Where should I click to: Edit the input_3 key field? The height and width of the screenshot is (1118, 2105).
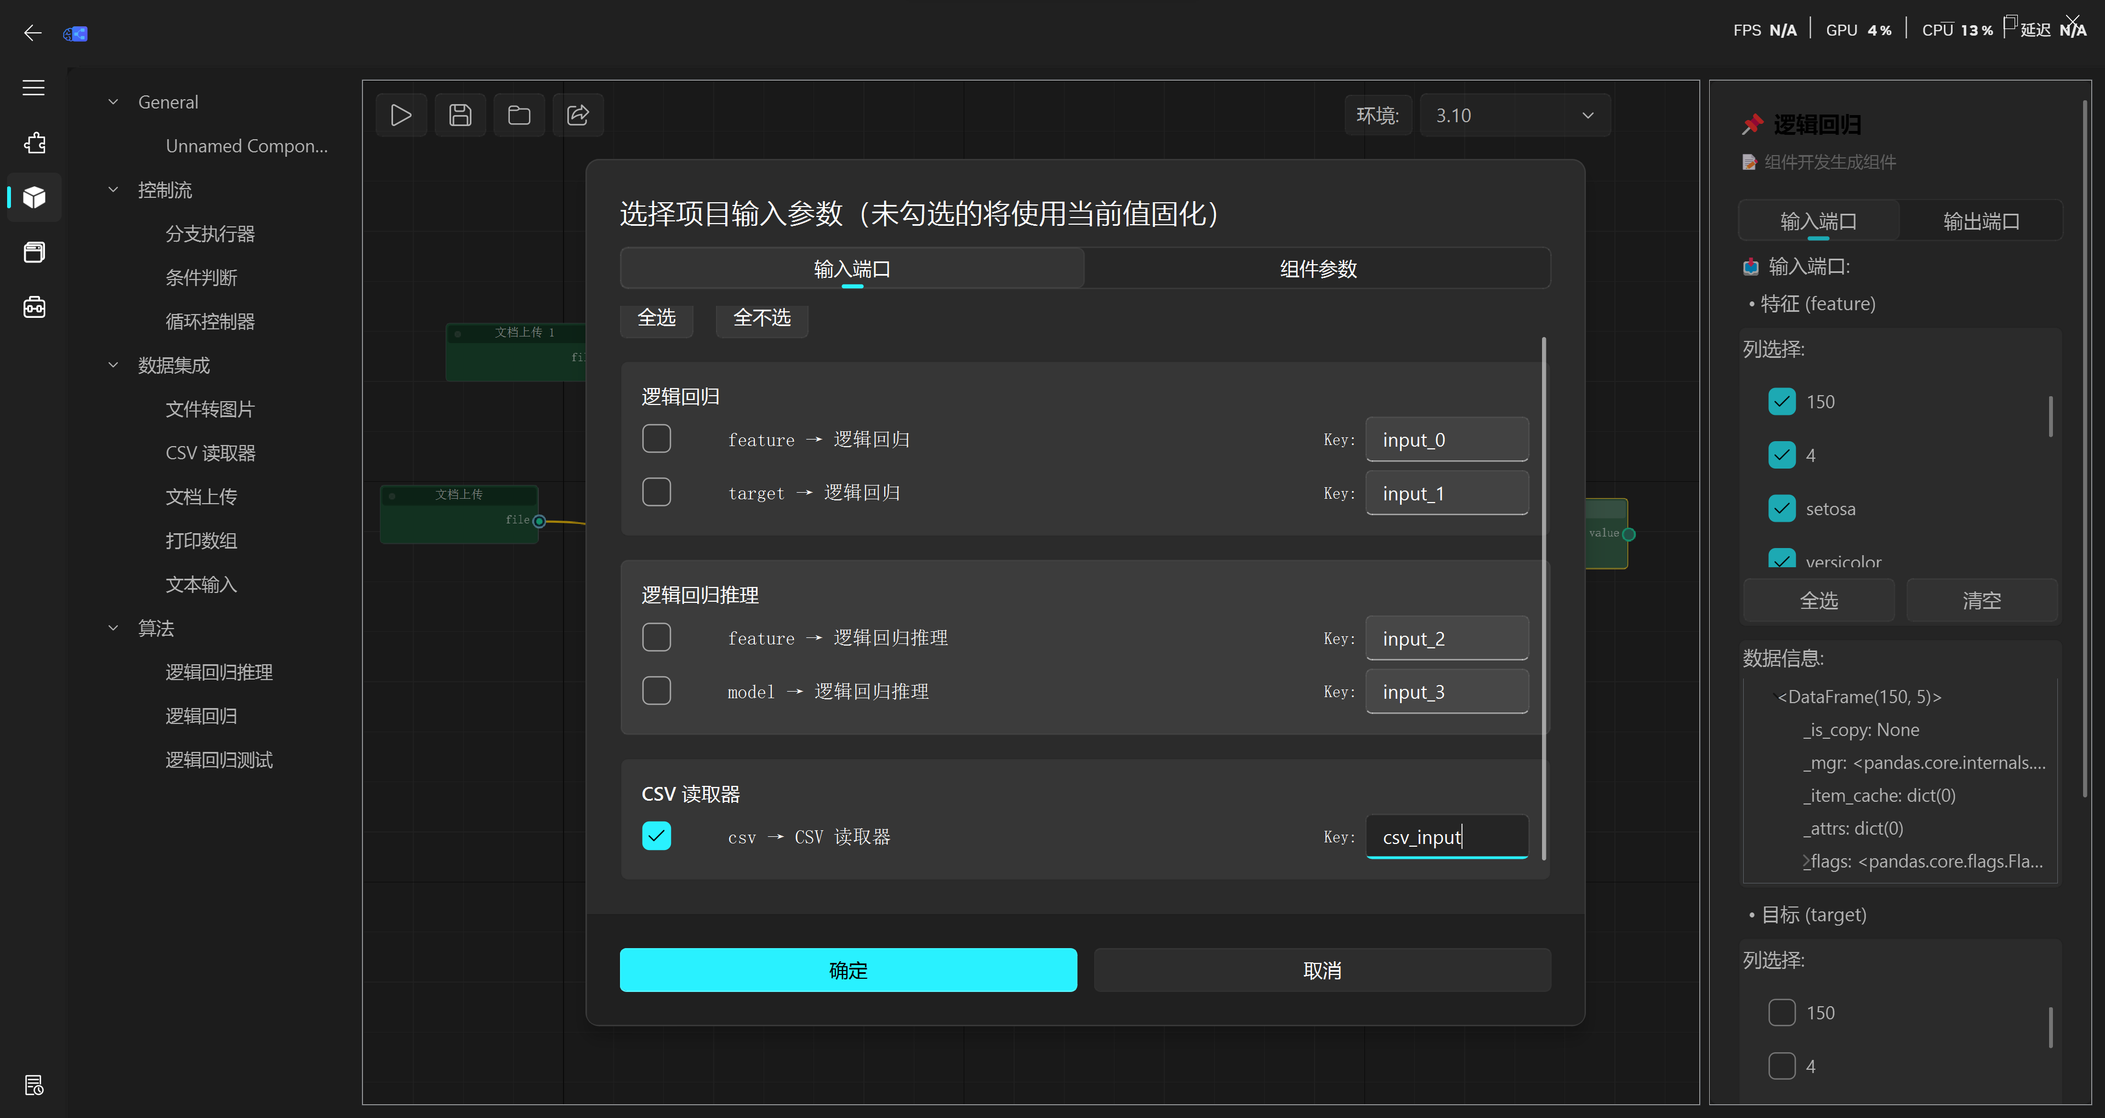[x=1447, y=692]
